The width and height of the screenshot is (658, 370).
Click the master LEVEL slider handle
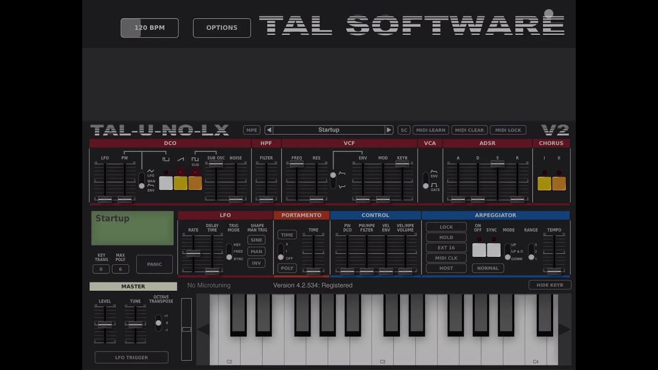105,325
